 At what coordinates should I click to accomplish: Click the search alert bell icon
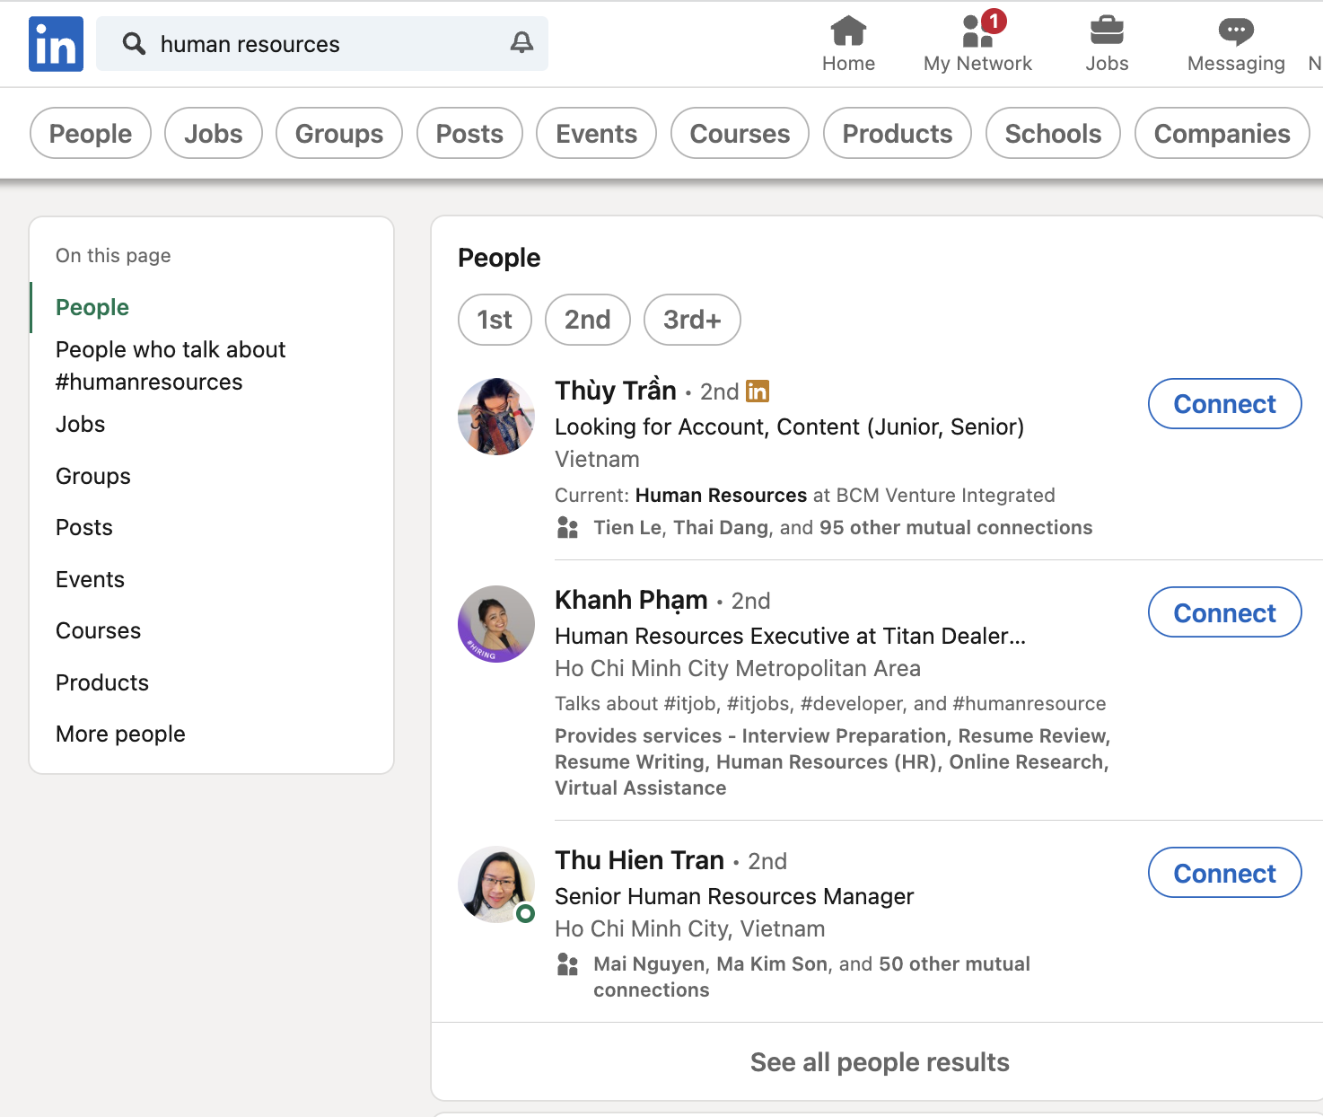pyautogui.click(x=521, y=43)
